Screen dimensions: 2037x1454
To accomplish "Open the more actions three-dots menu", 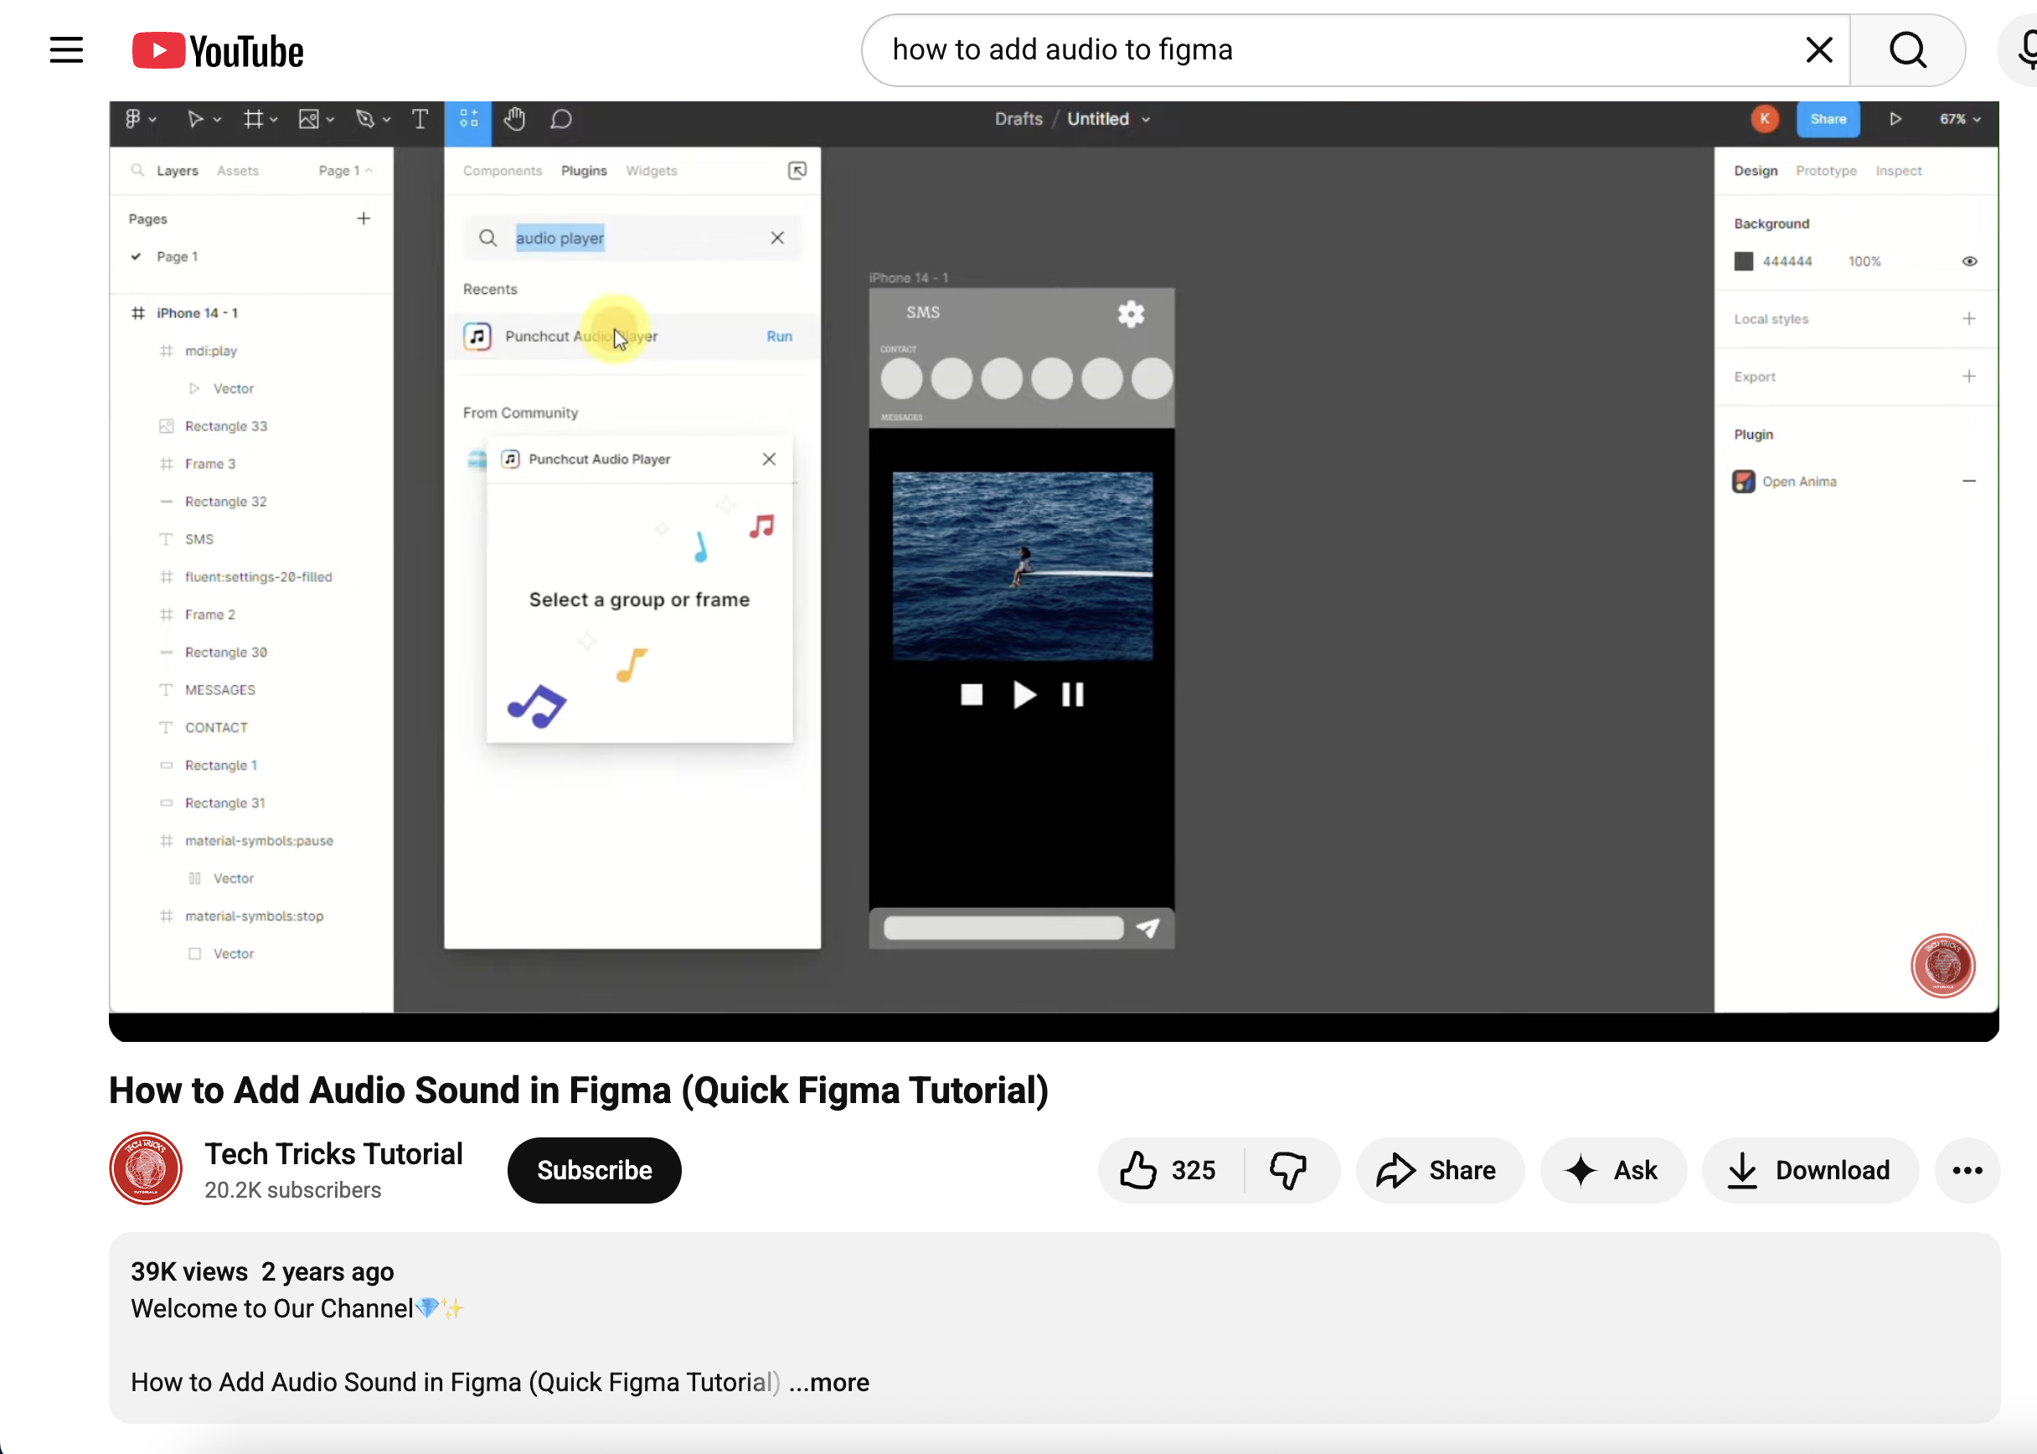I will [1967, 1170].
